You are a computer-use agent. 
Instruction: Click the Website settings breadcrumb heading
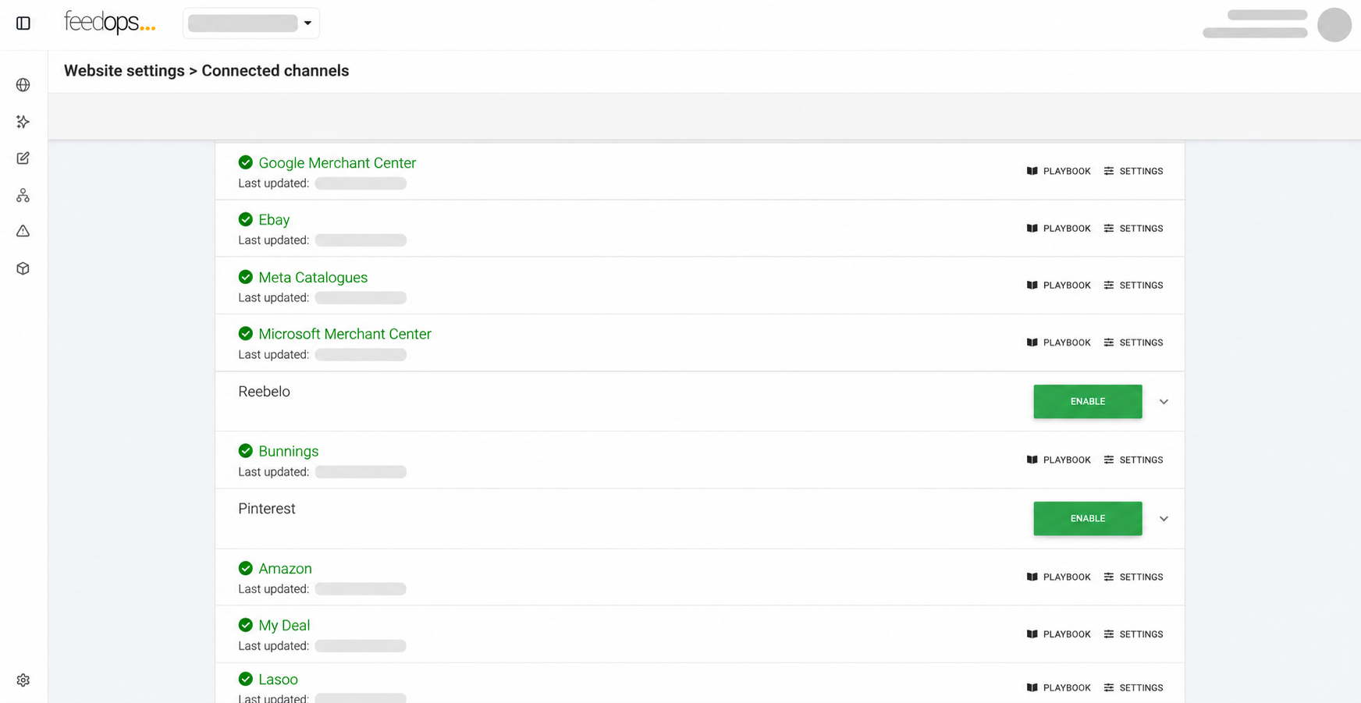point(124,71)
